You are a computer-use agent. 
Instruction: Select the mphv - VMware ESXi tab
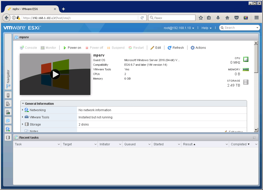click(32, 9)
